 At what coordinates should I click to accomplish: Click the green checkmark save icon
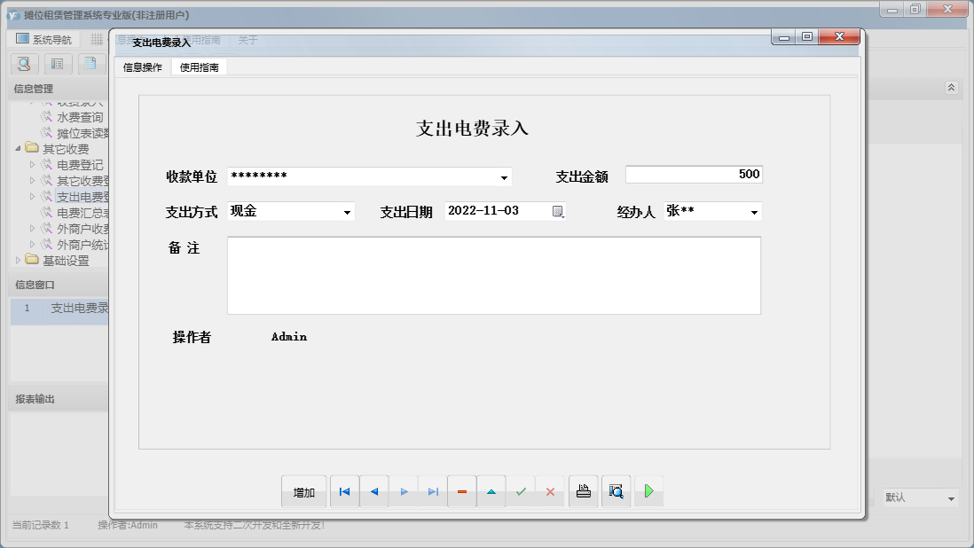(522, 490)
